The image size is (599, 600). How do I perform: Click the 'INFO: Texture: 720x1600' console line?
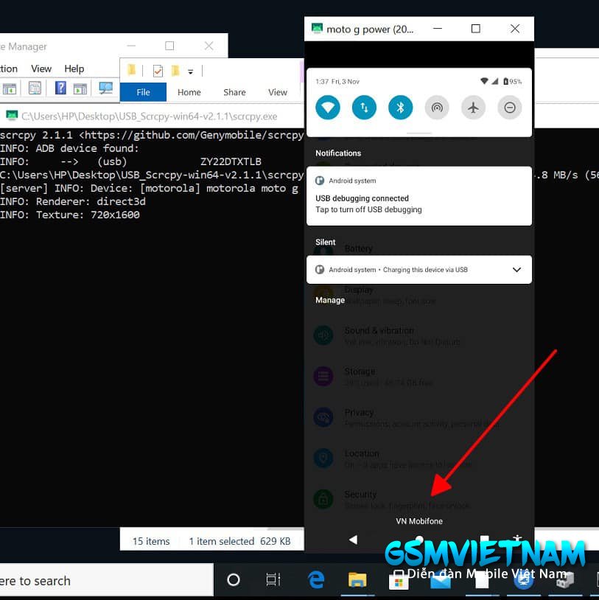point(69,214)
